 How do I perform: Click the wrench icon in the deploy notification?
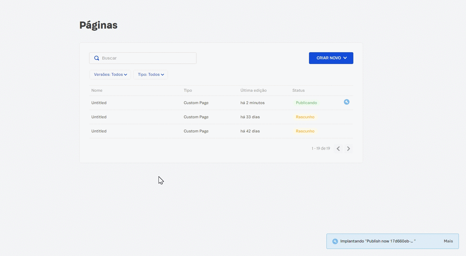[x=335, y=241]
